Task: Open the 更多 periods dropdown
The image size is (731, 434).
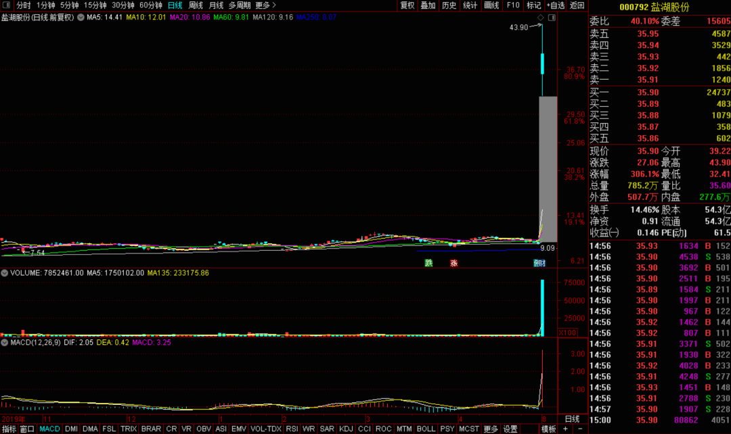Action: pyautogui.click(x=265, y=5)
